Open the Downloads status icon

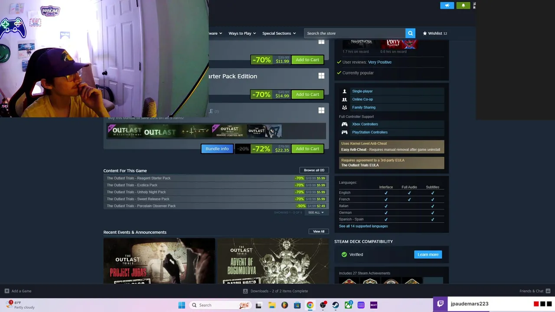245,291
